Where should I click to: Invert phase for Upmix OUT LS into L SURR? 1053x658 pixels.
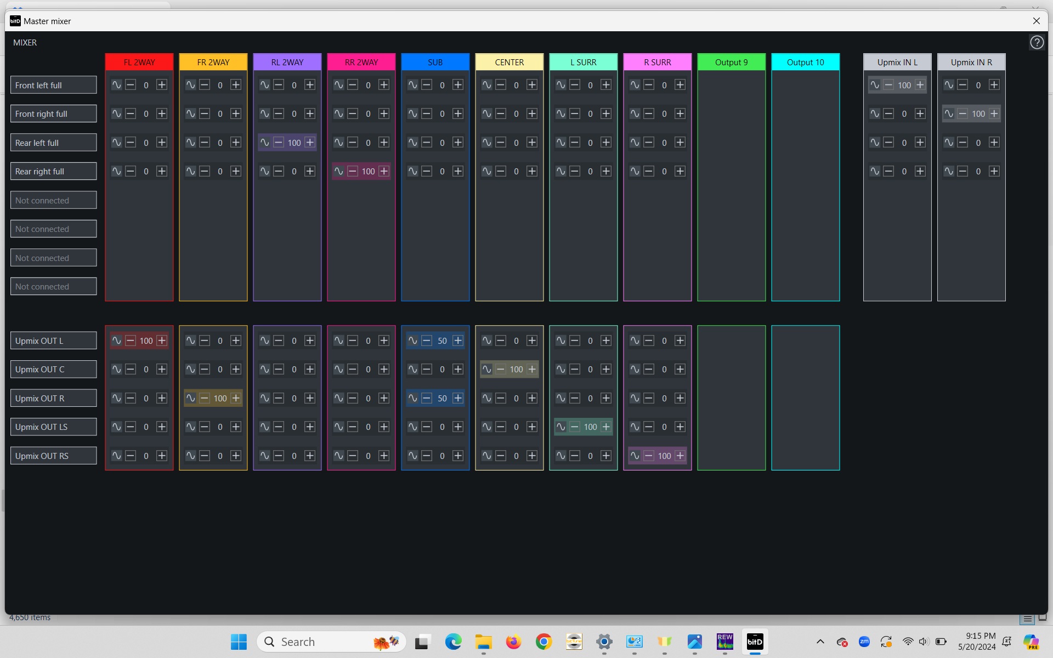click(561, 427)
